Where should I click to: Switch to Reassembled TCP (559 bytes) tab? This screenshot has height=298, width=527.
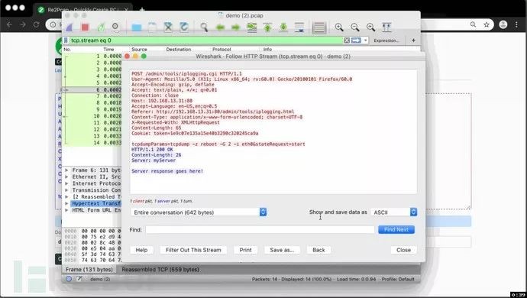[x=160, y=270]
